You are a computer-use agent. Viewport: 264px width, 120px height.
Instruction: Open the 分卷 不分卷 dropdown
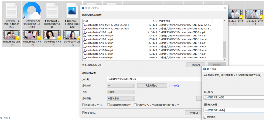[121, 92]
